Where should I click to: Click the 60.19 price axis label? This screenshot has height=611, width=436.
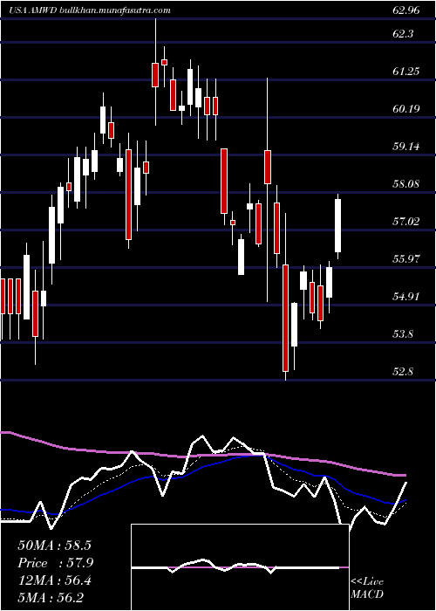[x=406, y=109]
